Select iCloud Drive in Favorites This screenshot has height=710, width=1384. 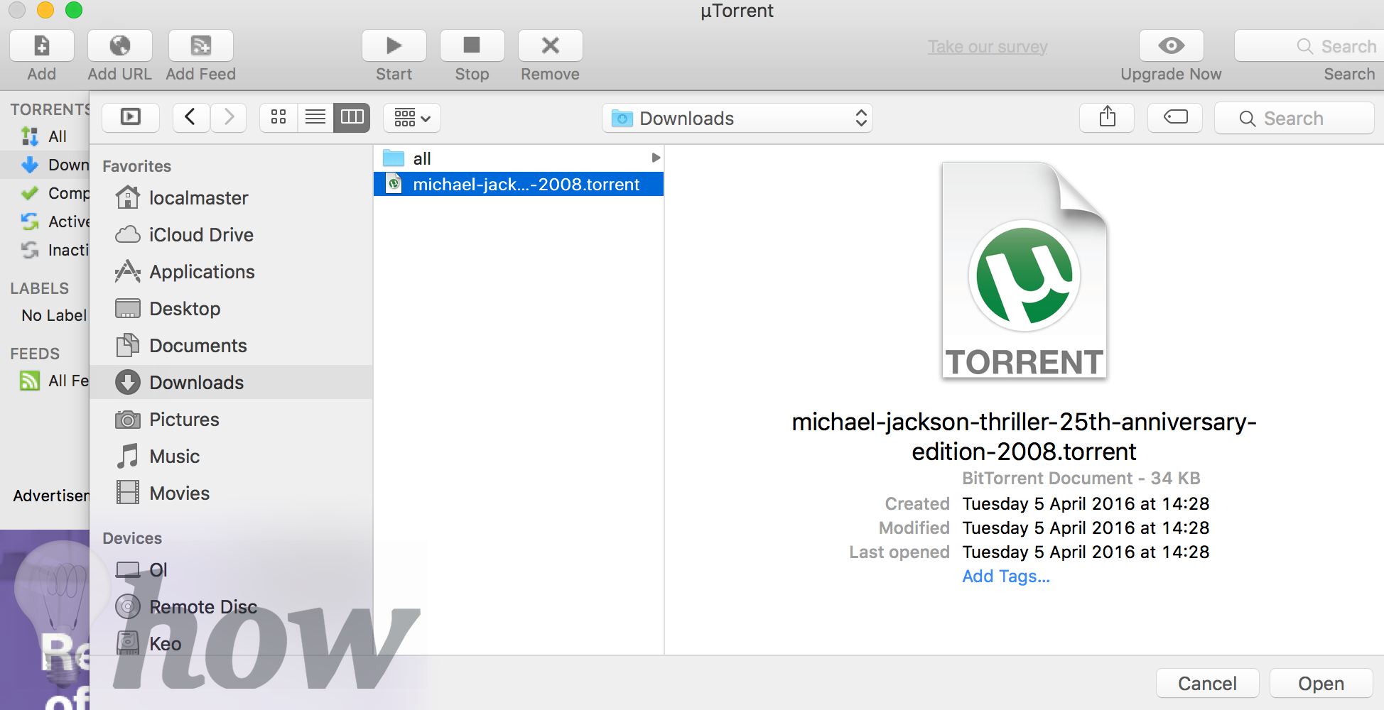click(231, 235)
